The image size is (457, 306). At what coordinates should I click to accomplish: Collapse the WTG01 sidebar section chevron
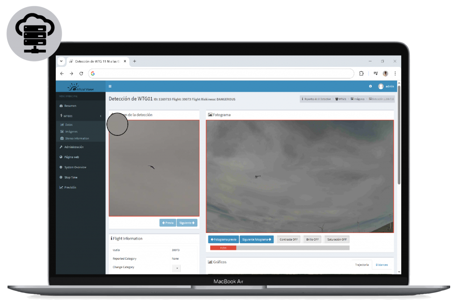(x=101, y=116)
